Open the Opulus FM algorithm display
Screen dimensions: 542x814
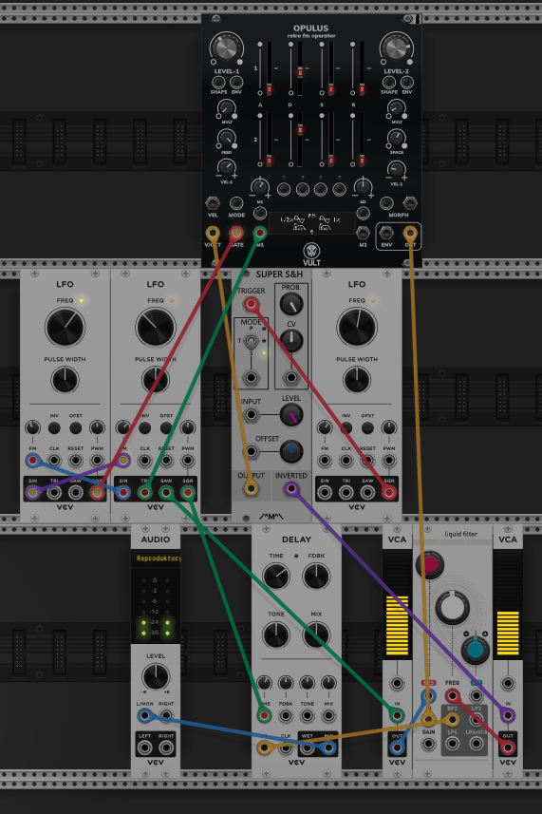pos(311,224)
